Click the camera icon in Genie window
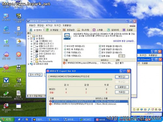This screenshot has height=122, width=163. (160, 109)
